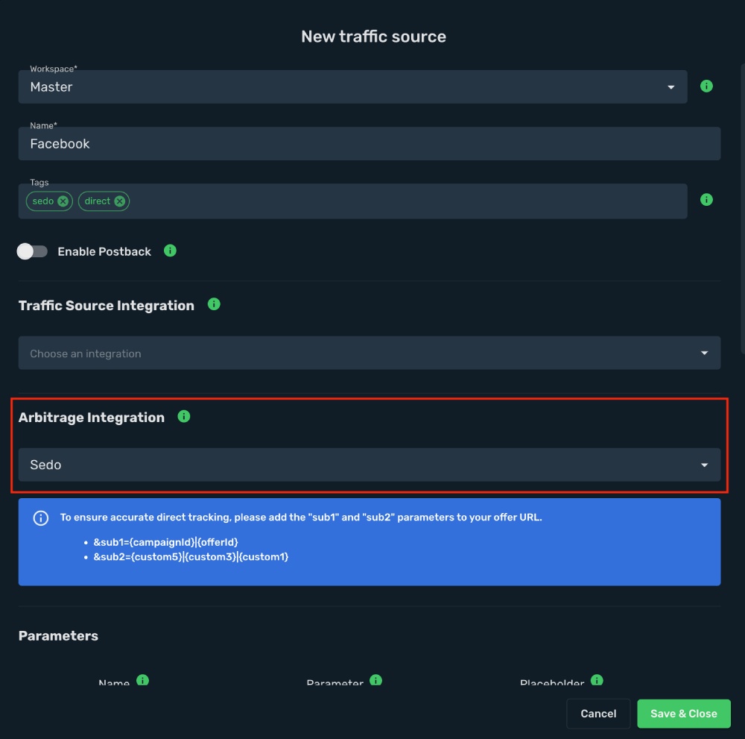Image resolution: width=745 pixels, height=739 pixels.
Task: Edit the Name field containing Facebook
Action: (x=370, y=144)
